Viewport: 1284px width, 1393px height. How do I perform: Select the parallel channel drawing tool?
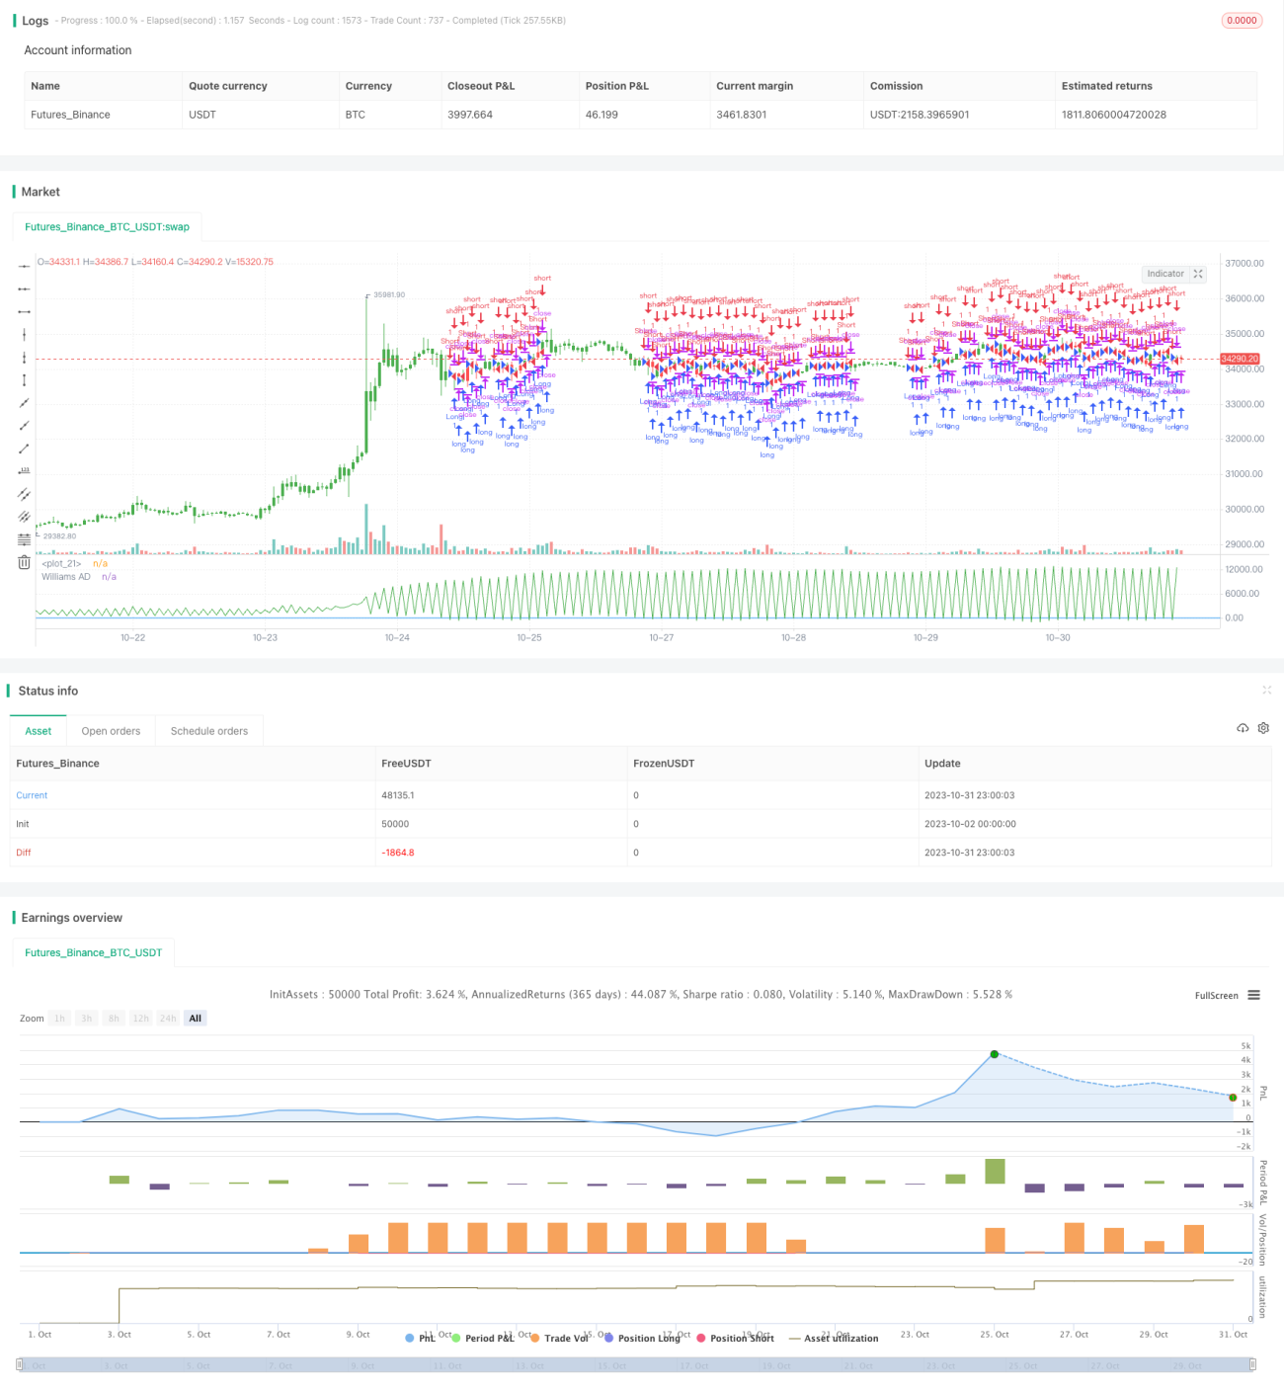(x=24, y=493)
